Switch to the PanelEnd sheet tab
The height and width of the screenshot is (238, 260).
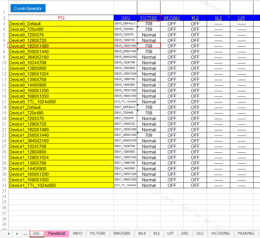click(57, 233)
